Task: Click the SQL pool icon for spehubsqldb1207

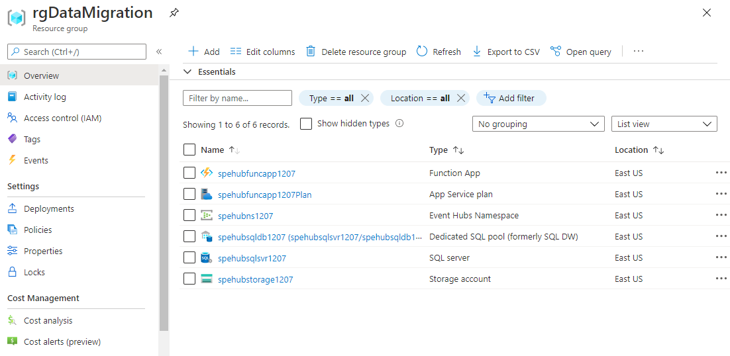Action: point(206,237)
